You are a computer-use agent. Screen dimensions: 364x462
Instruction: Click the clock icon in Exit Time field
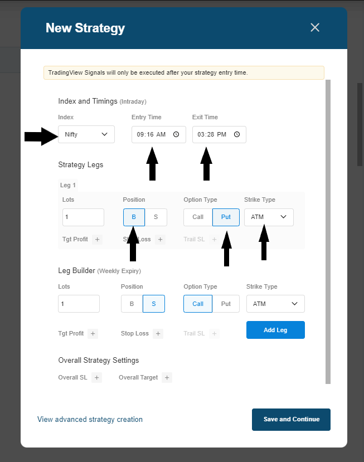tap(237, 134)
